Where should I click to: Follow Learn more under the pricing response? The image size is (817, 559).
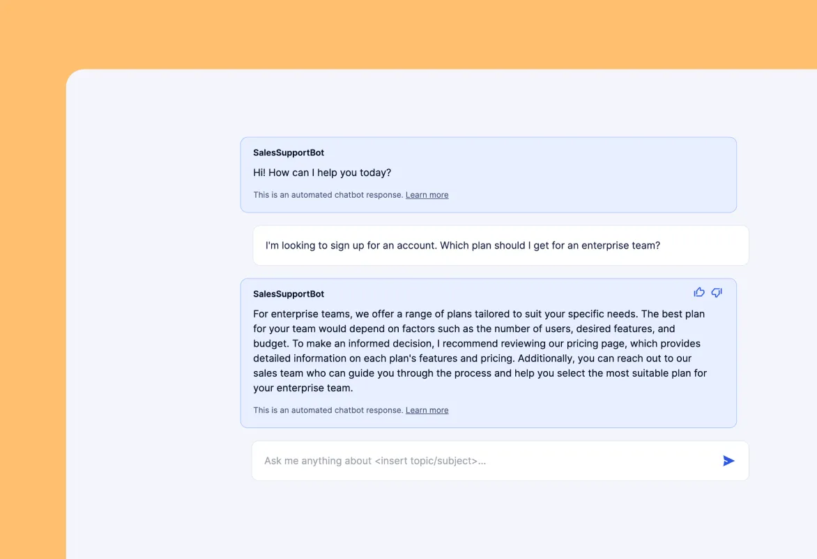pyautogui.click(x=427, y=410)
